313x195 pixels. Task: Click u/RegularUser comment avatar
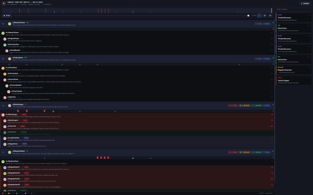pyautogui.click(x=5, y=144)
